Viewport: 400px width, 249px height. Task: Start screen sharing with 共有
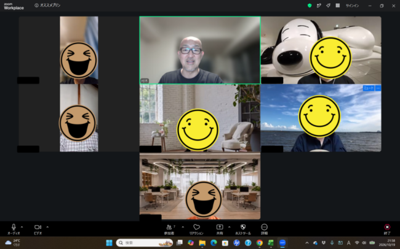click(220, 229)
